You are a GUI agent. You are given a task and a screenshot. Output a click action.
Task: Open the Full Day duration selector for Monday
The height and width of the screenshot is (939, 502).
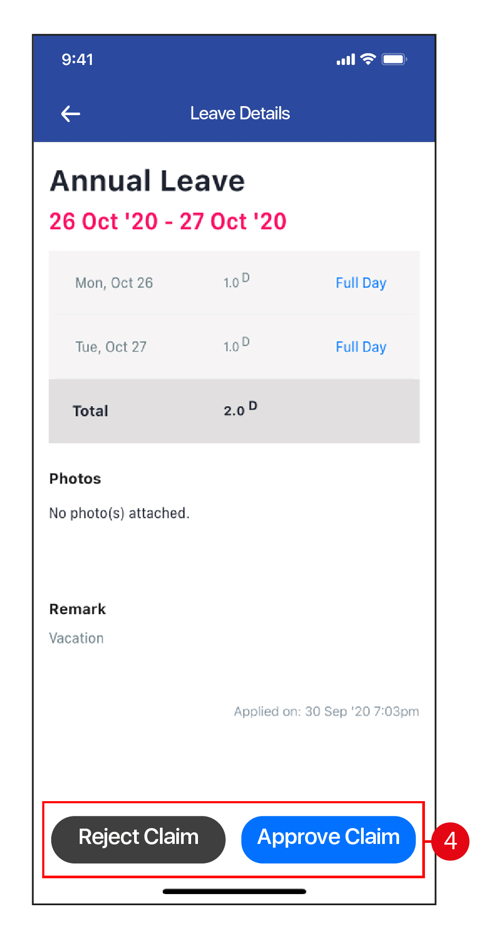point(361,283)
